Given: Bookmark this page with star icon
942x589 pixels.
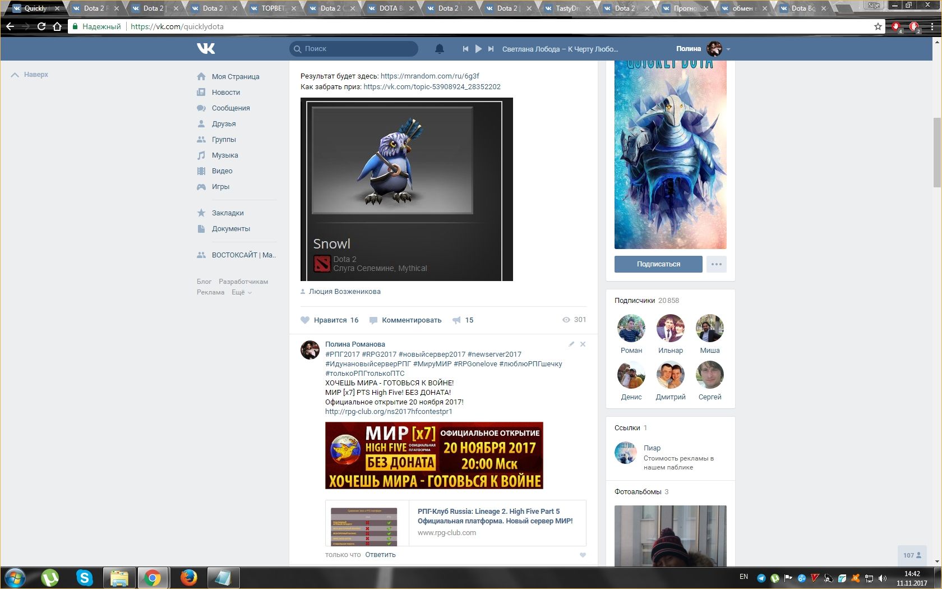Looking at the screenshot, I should (x=878, y=26).
